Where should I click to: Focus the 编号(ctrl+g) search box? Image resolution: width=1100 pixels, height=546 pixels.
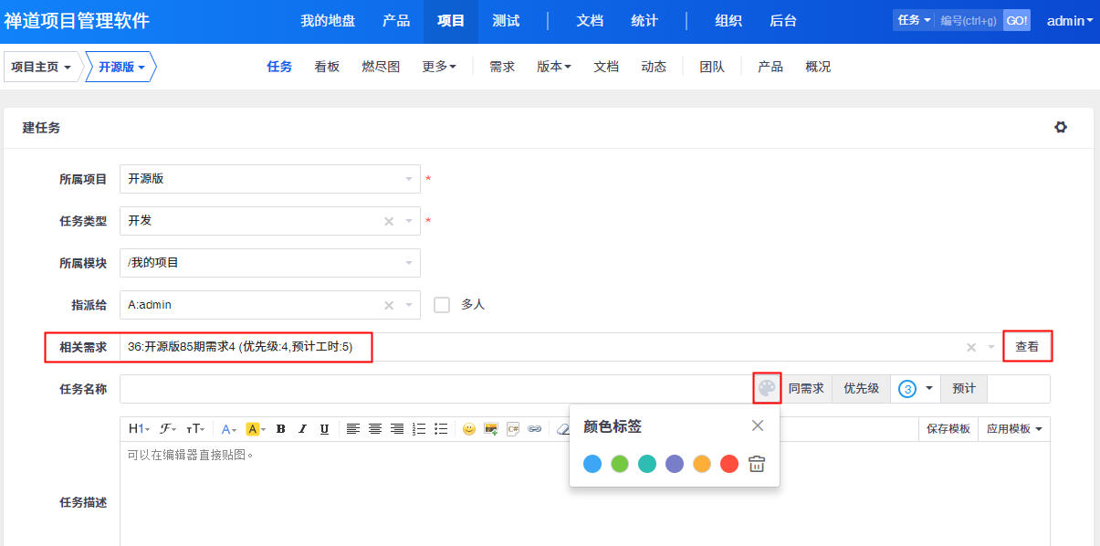pos(969,20)
